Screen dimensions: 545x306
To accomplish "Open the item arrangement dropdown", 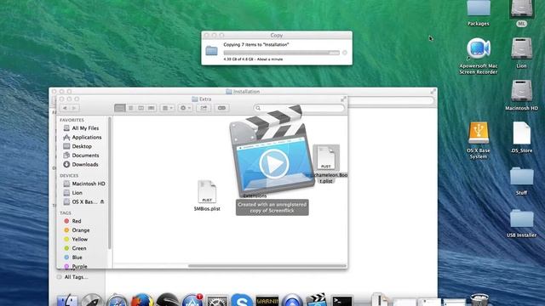I will (x=167, y=108).
